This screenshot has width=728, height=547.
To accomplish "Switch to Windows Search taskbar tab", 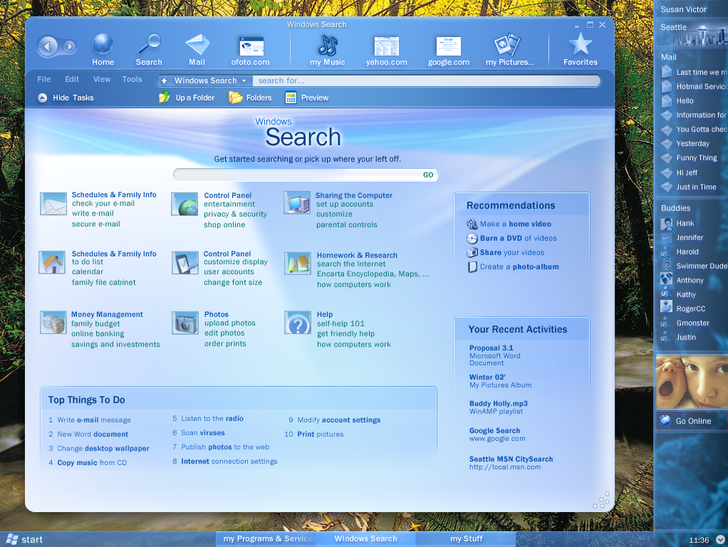I will pyautogui.click(x=365, y=538).
